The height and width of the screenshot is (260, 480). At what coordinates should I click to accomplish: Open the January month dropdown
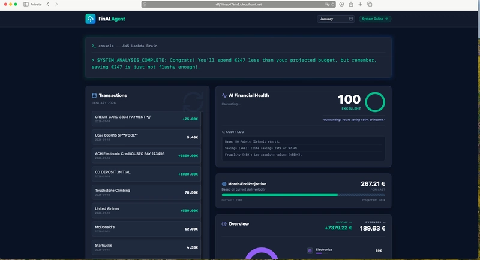(336, 19)
